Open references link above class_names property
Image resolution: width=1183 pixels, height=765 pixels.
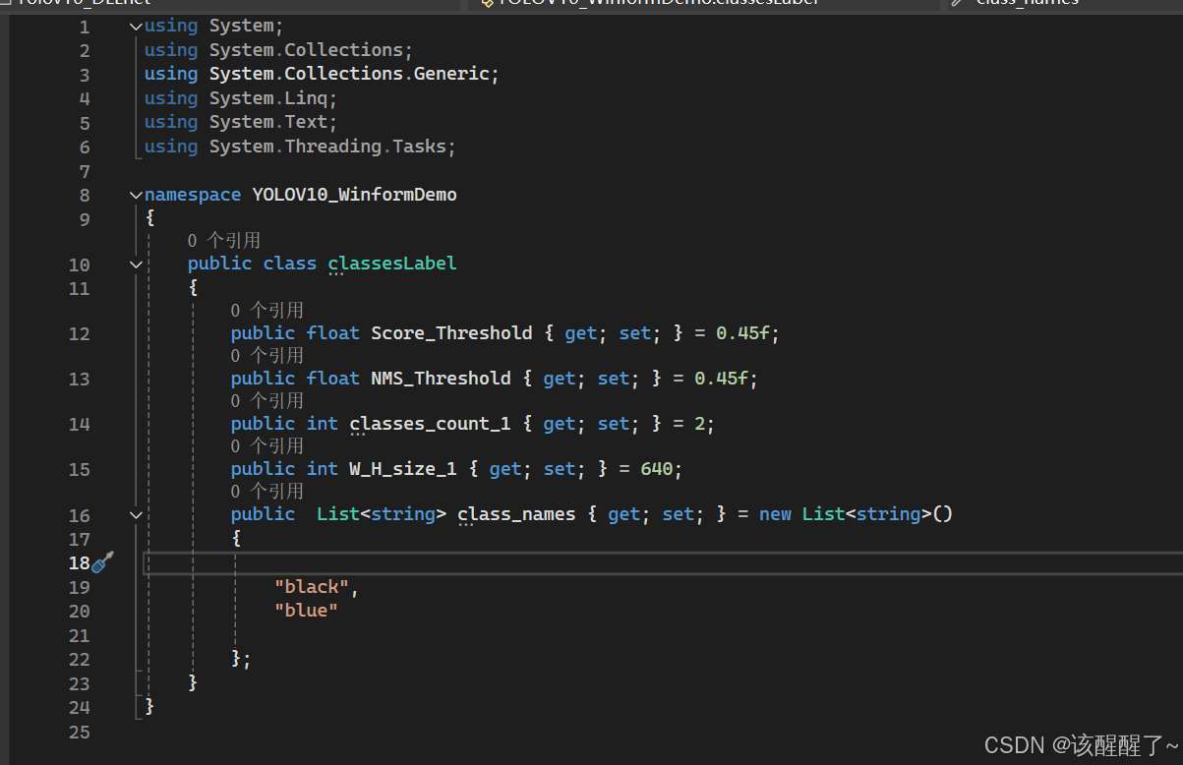pos(266,491)
